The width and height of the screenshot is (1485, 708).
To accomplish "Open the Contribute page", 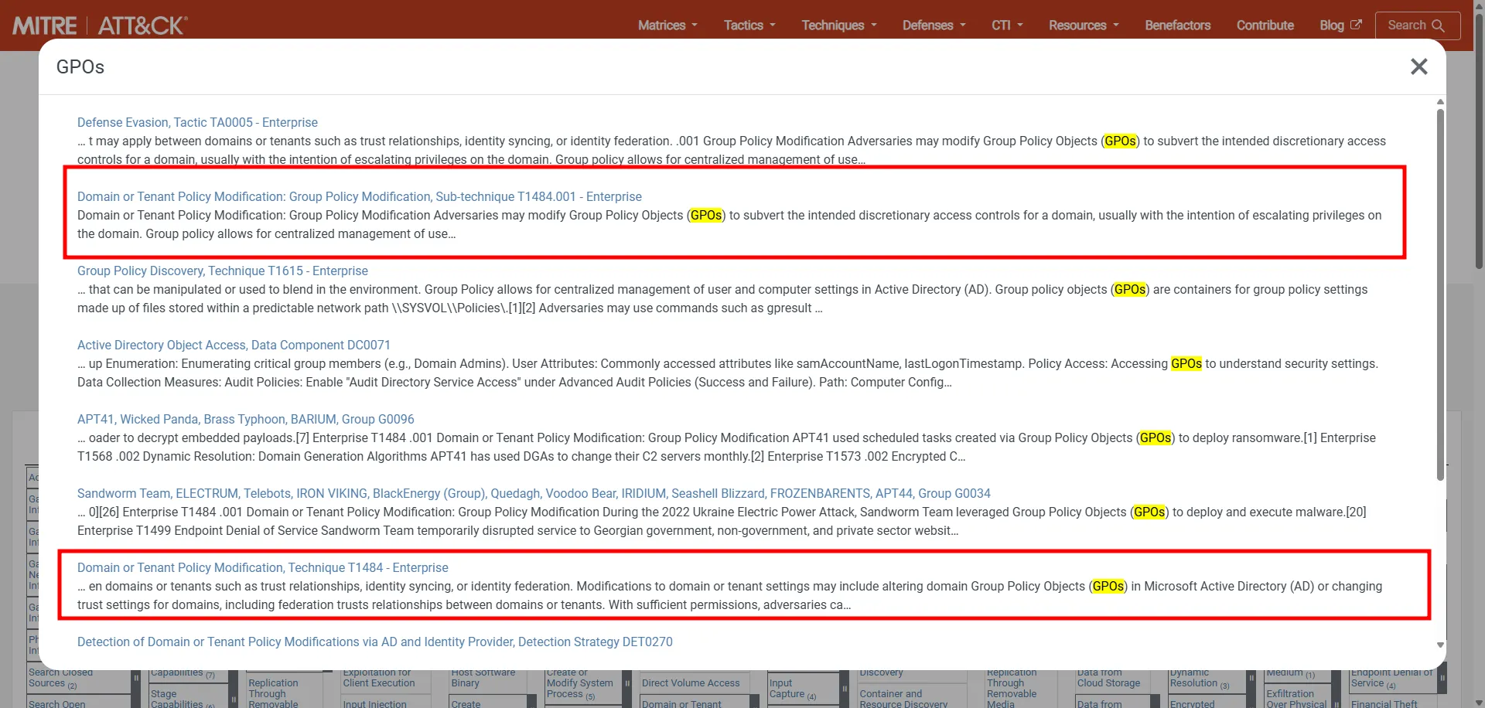I will coord(1265,26).
